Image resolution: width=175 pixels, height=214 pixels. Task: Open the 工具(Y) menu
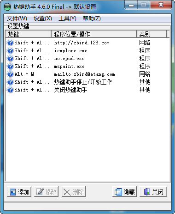(x=67, y=18)
